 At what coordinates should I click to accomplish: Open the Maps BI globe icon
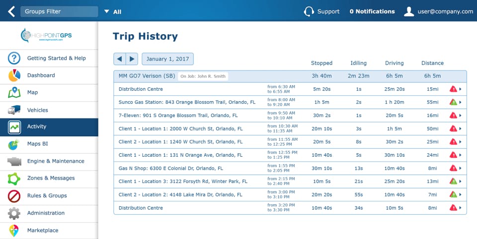14,144
